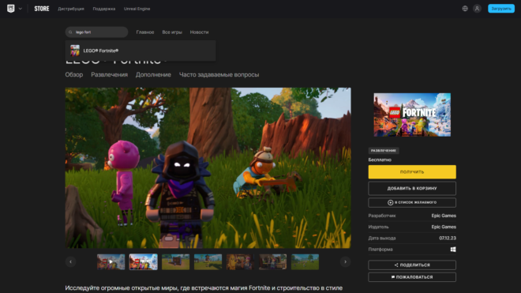Open the STORE home link
The width and height of the screenshot is (521, 293).
coord(42,9)
